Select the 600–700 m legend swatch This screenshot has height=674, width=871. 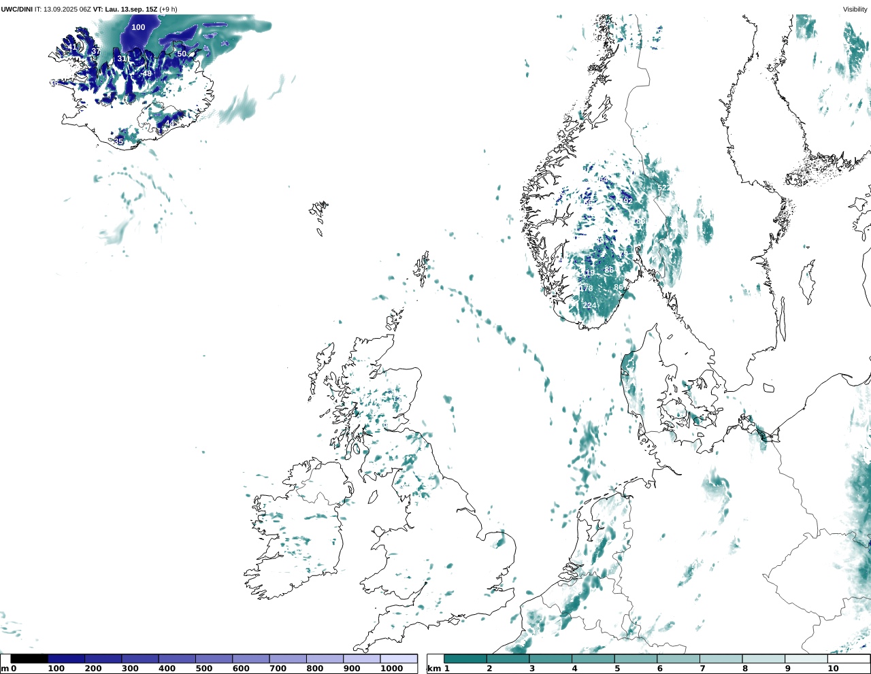tap(250, 658)
